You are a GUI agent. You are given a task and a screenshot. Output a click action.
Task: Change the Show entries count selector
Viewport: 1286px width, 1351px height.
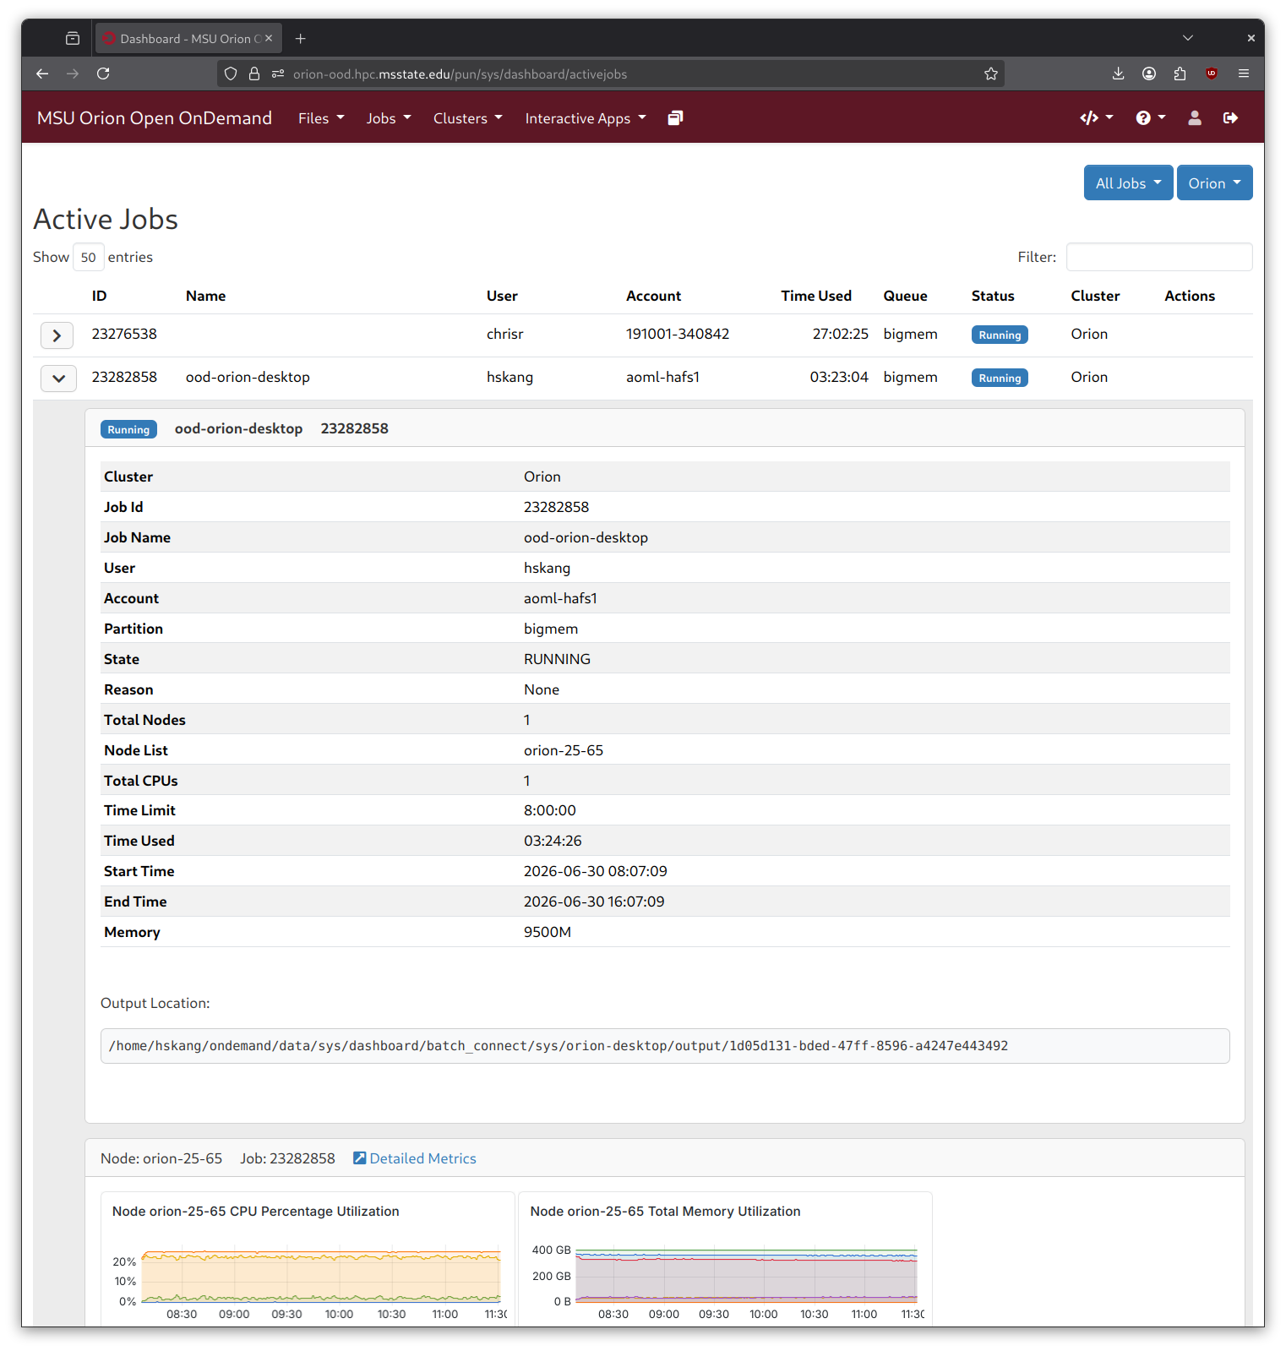[x=89, y=257]
